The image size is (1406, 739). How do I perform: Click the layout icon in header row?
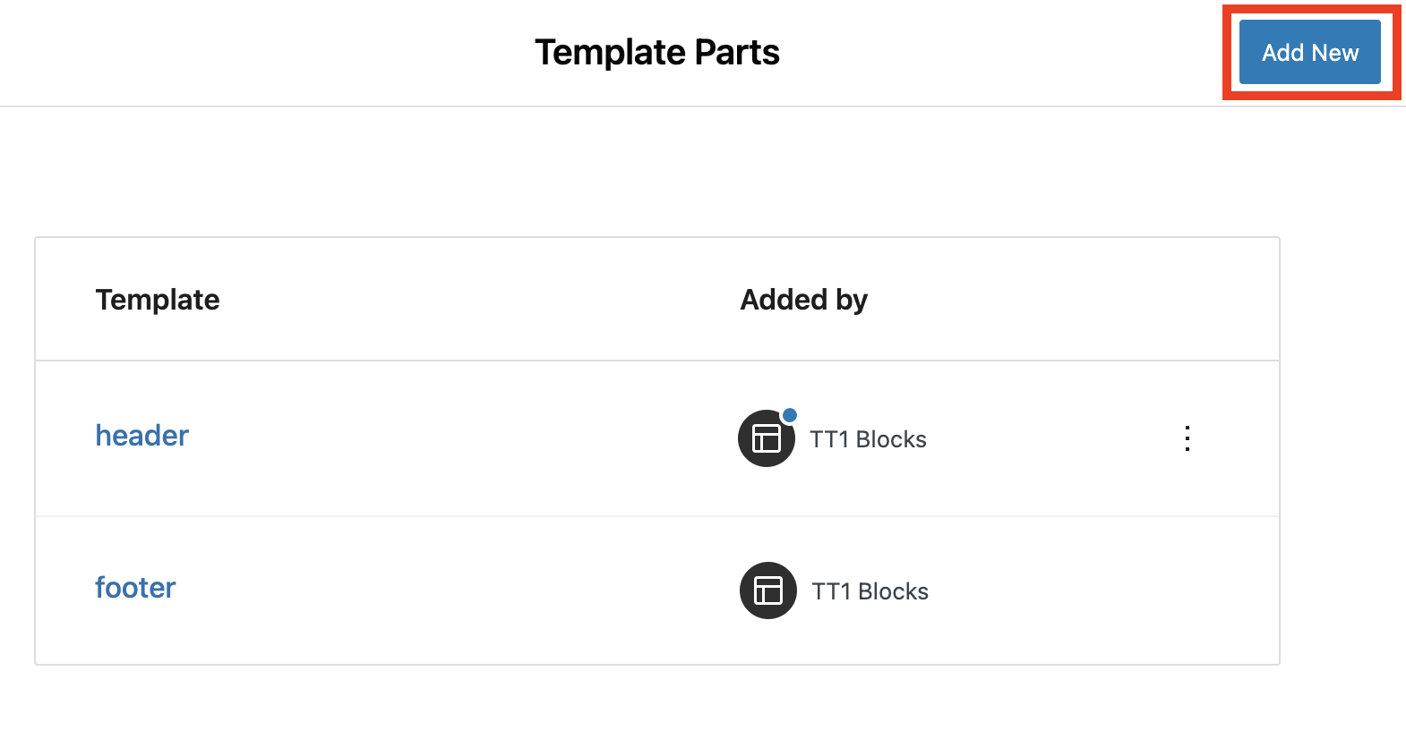[767, 438]
